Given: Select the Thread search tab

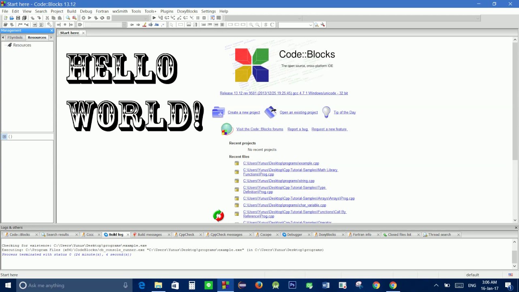Looking at the screenshot, I should pyautogui.click(x=439, y=234).
